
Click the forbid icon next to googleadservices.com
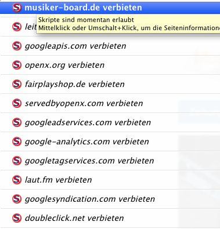coord(17,122)
